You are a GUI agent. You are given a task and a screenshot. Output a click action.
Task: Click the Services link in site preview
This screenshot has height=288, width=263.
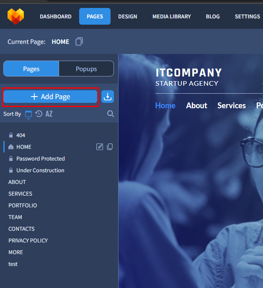[232, 106]
